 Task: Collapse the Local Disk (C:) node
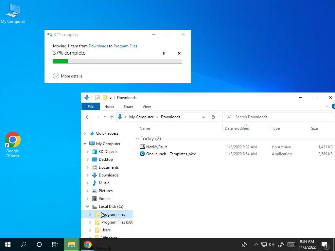(87, 207)
